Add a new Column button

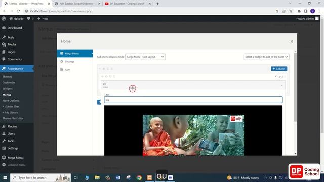[279, 69]
